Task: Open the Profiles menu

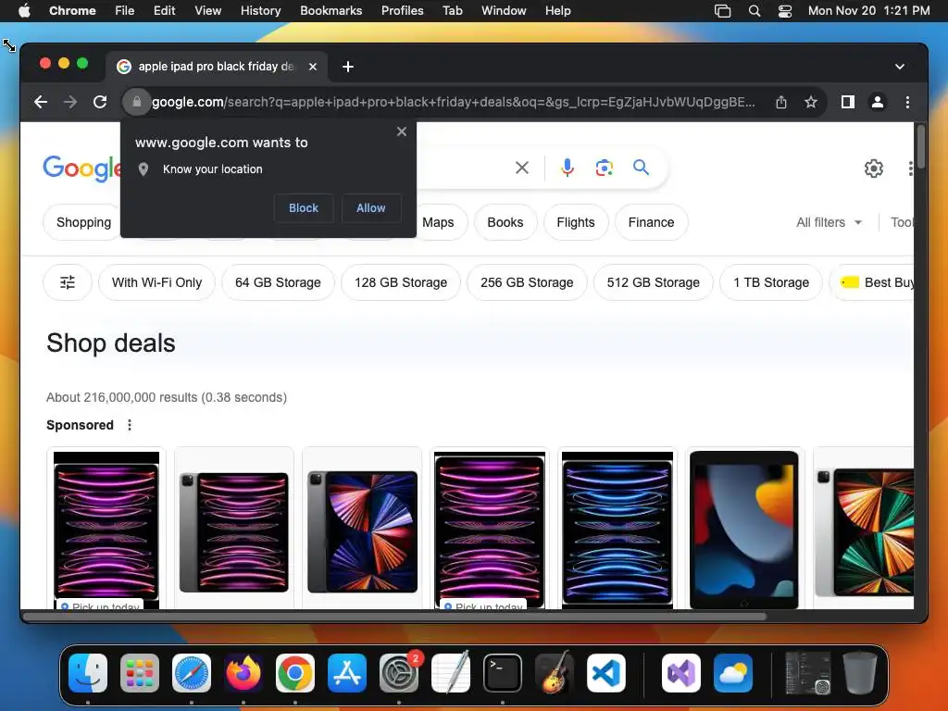Action: (402, 11)
